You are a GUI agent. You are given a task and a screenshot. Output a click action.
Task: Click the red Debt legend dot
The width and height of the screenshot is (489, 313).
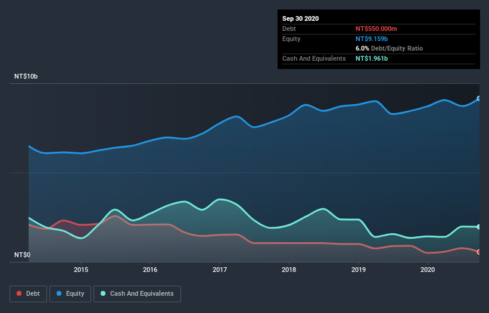pyautogui.click(x=19, y=293)
